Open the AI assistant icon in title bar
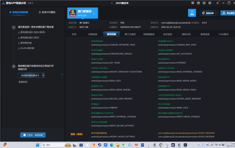This screenshot has height=148, width=235. pos(193,3)
